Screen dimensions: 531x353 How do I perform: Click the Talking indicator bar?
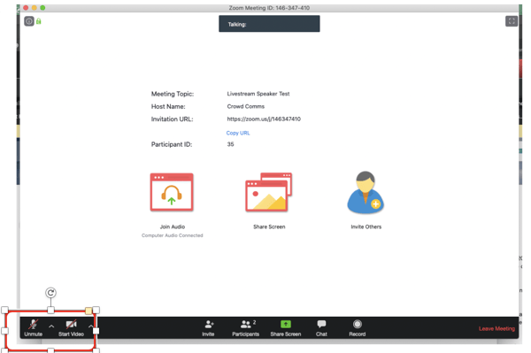pyautogui.click(x=269, y=24)
